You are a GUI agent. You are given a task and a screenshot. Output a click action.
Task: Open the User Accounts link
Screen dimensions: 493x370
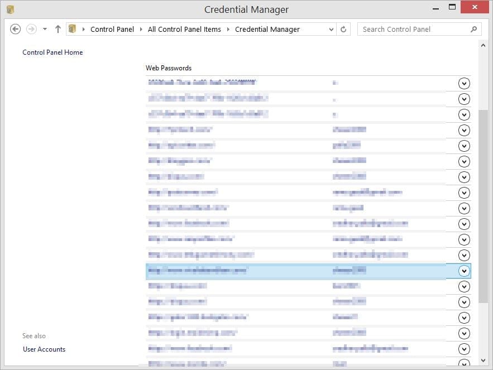click(x=44, y=349)
